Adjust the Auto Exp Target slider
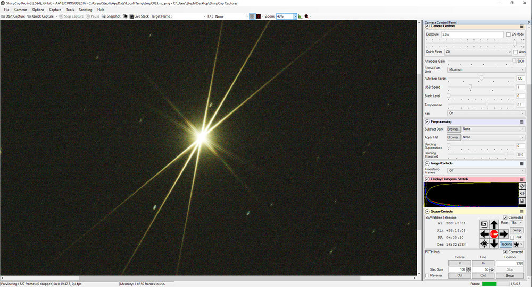 tap(481, 78)
